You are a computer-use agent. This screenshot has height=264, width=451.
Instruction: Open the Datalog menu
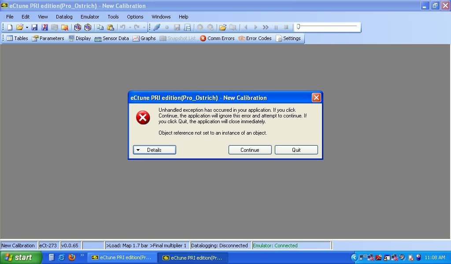tap(64, 17)
